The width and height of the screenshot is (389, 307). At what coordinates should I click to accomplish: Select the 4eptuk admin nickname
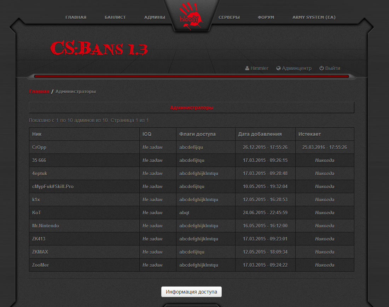coord(40,173)
